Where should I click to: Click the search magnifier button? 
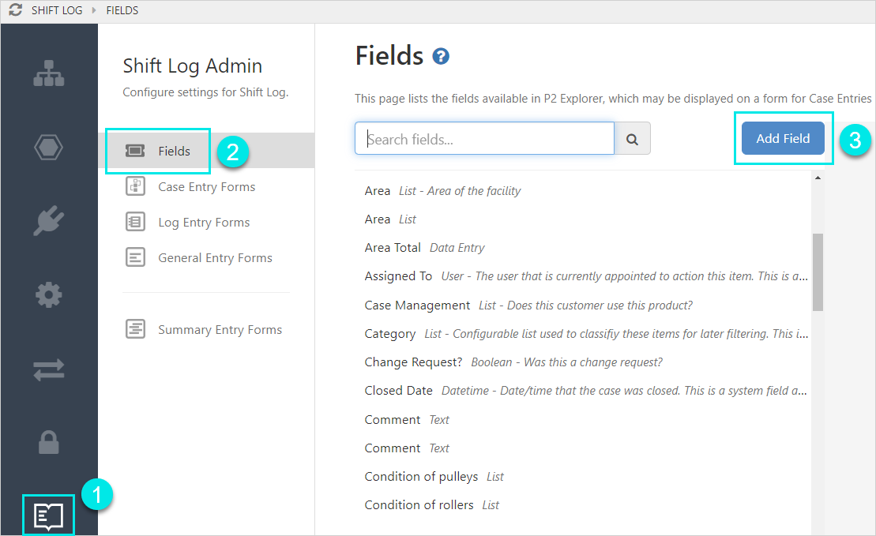[632, 139]
